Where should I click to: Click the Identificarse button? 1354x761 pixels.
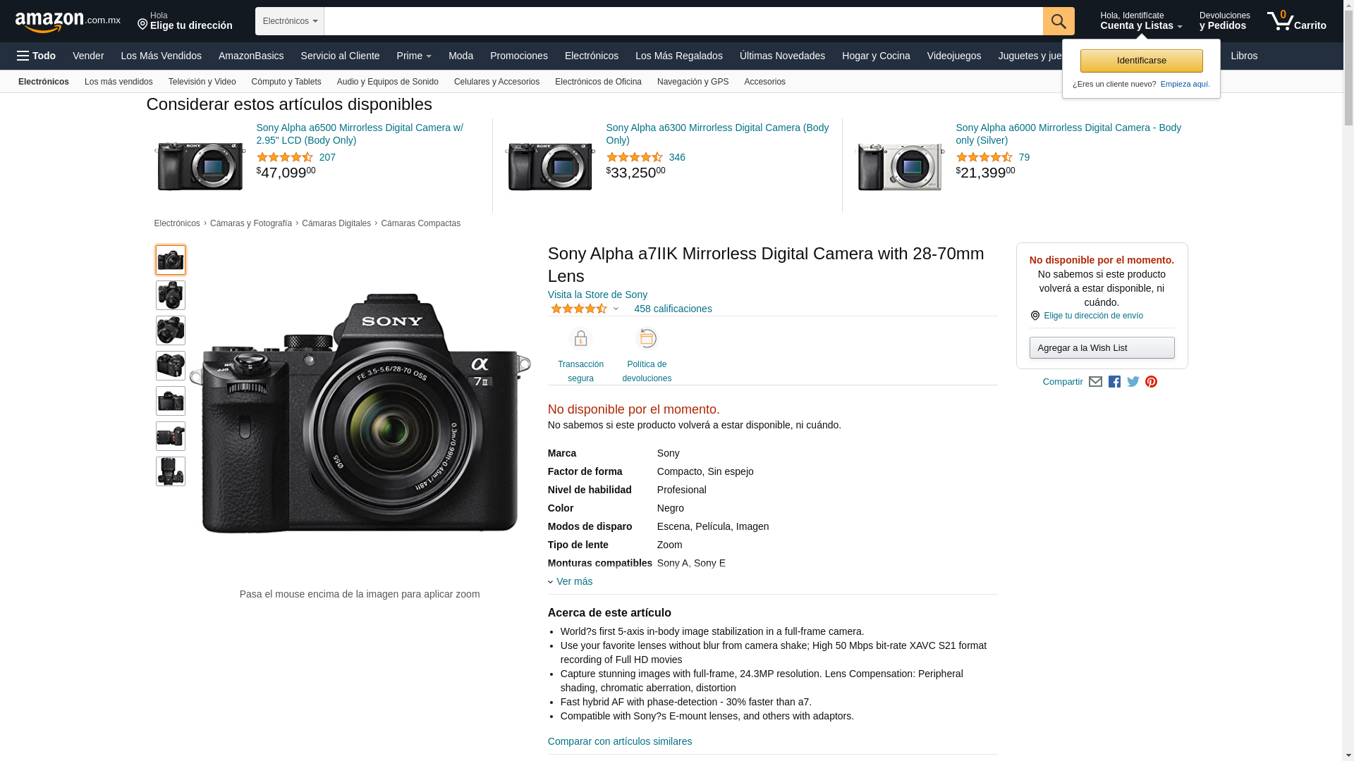[1141, 61]
